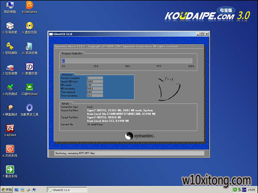
Task: Maximize the Ghost32 11.0 window
Action: coord(202,34)
